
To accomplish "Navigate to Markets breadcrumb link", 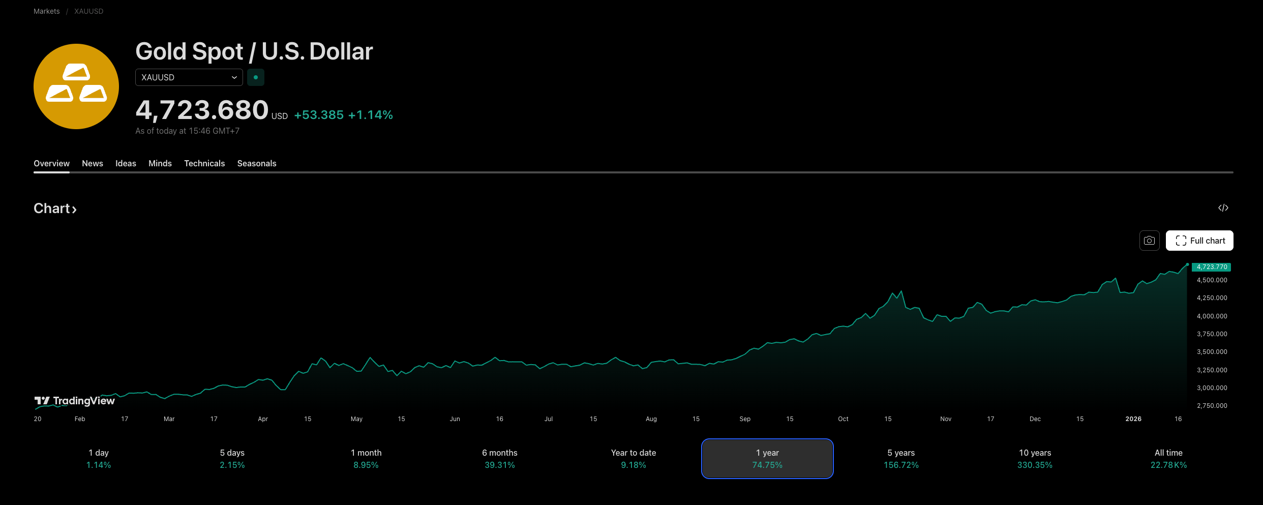I will [x=46, y=11].
